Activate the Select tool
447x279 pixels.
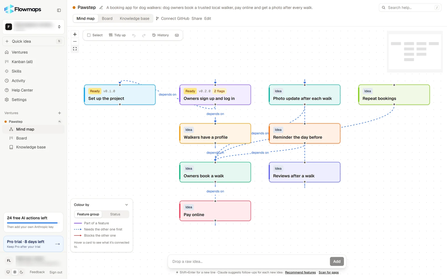95,35
